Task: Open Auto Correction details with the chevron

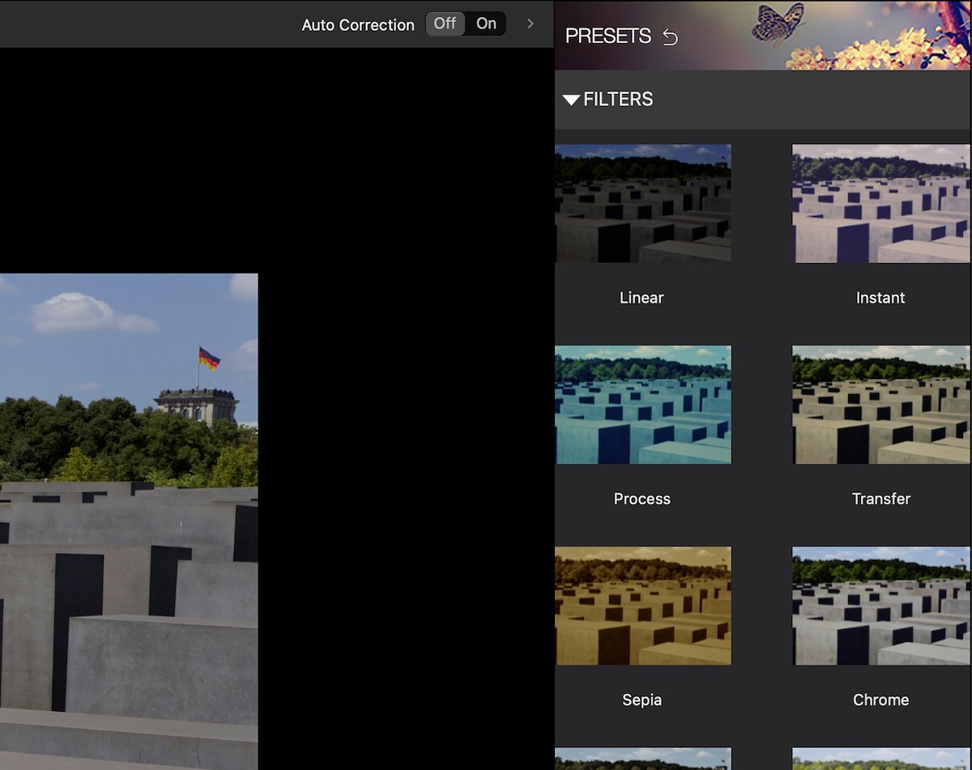Action: 530,23
